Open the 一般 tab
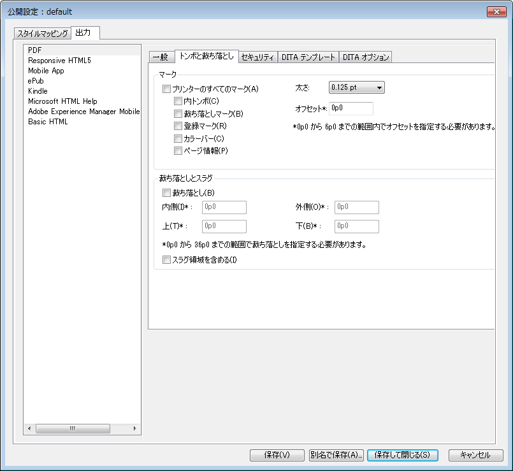Viewport: 513px width, 471px height. 161,57
